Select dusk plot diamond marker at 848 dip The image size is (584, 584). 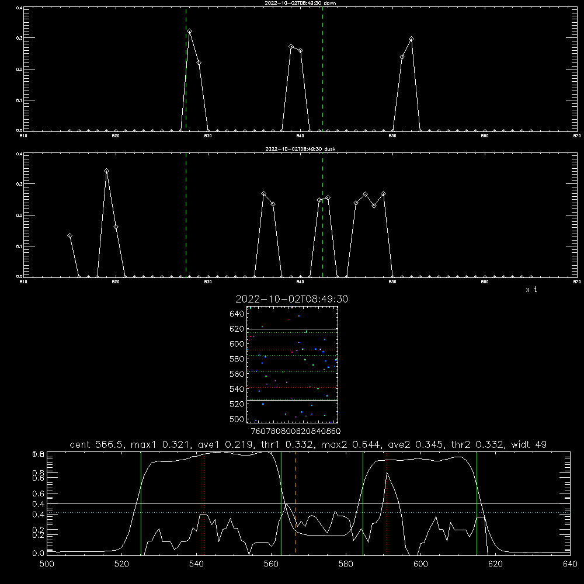click(374, 206)
